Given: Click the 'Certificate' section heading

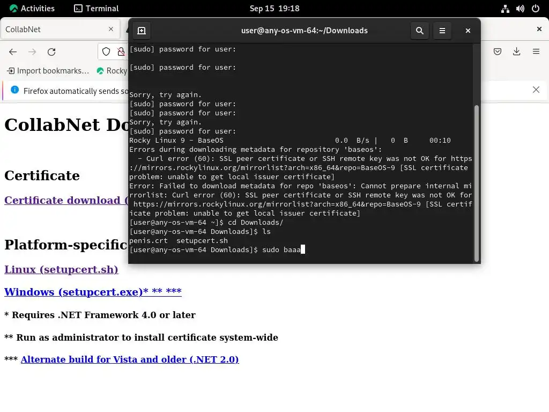Looking at the screenshot, I should pos(42,175).
